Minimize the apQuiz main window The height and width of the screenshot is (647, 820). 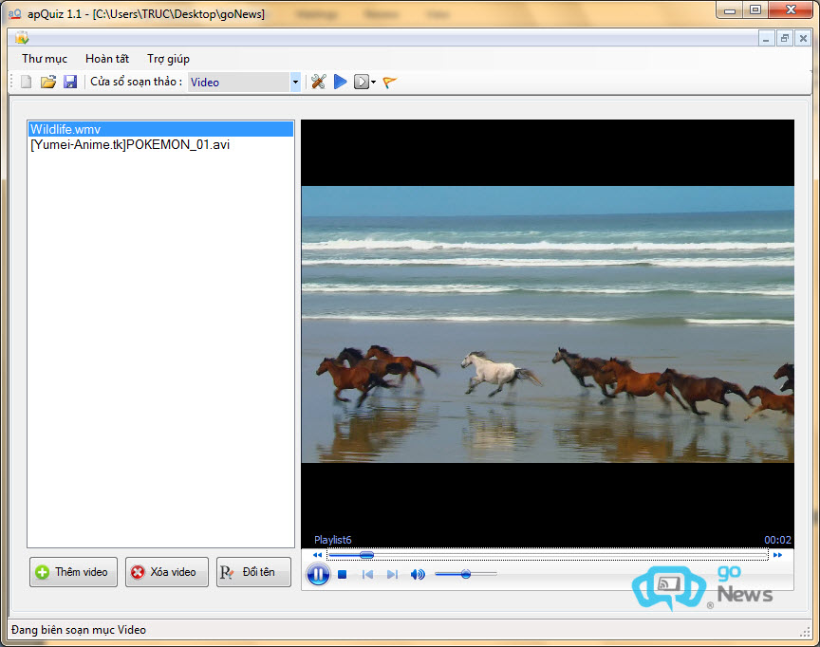click(730, 10)
